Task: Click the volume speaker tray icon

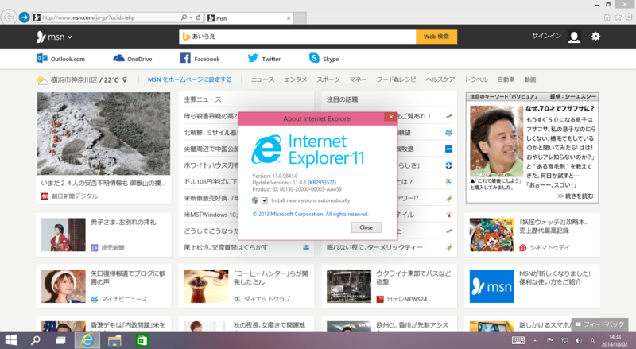Action: [x=579, y=340]
